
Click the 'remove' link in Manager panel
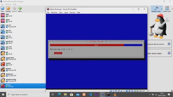(154, 53)
